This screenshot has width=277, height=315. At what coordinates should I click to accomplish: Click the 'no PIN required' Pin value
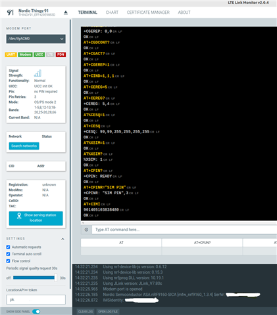45,91
